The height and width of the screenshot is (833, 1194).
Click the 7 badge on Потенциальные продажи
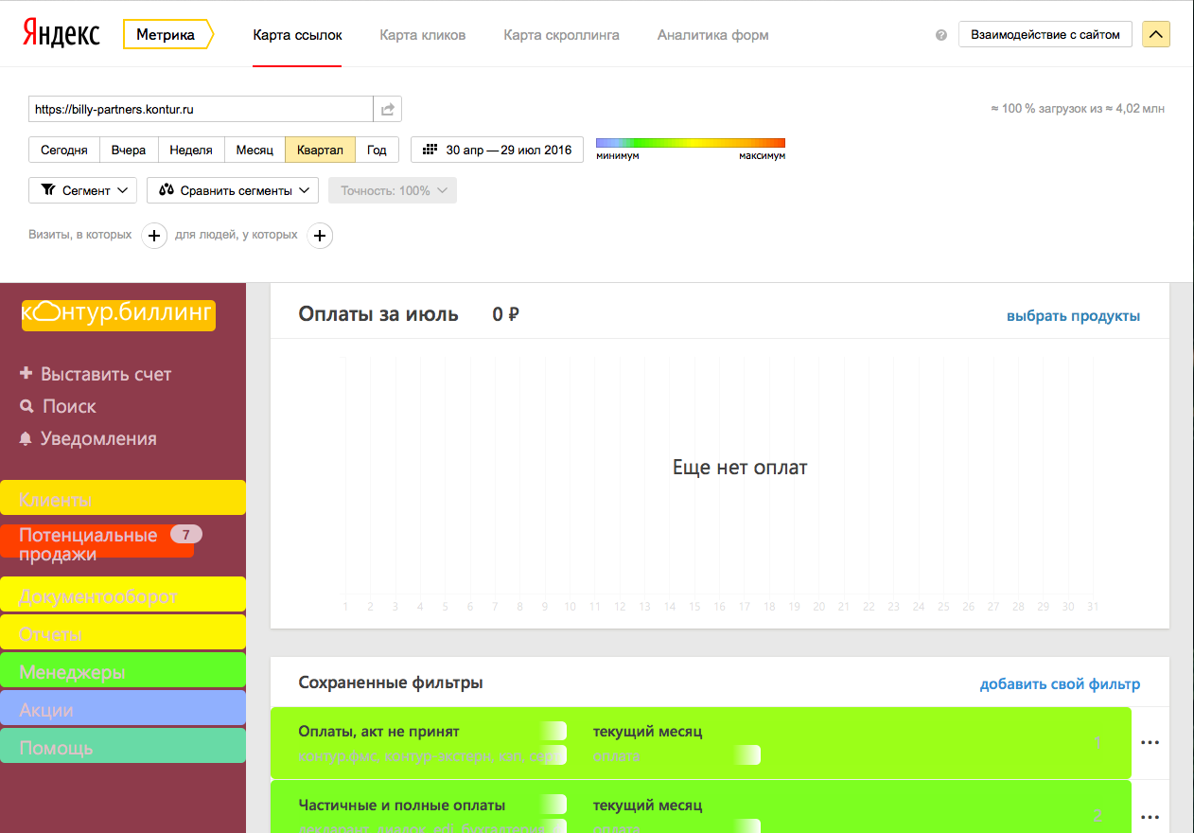(185, 534)
